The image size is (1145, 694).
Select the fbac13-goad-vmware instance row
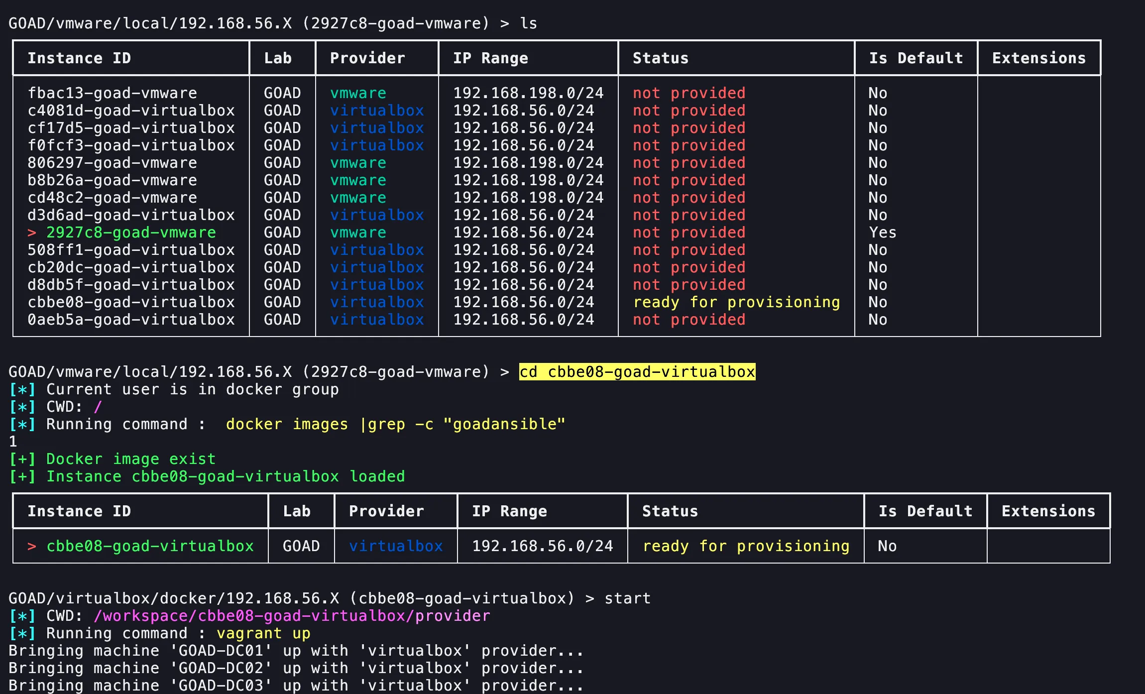112,93
